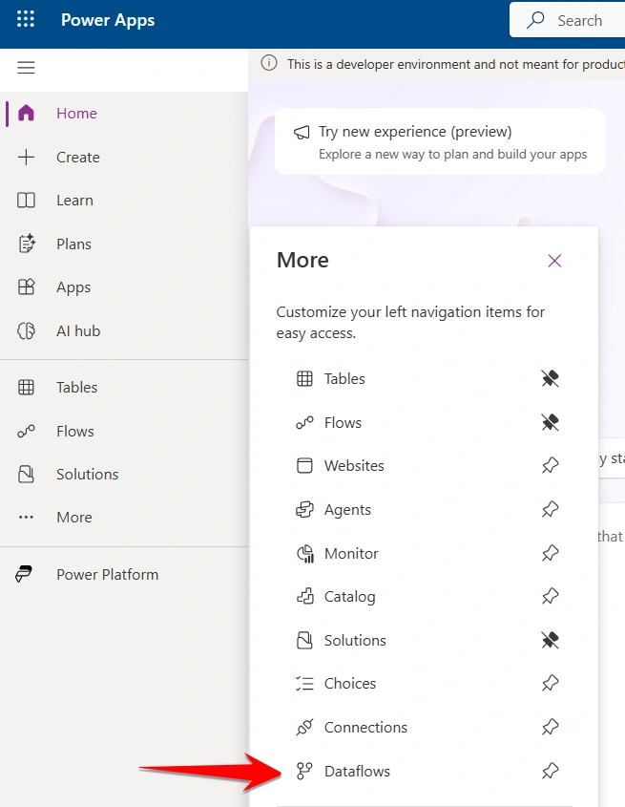Click the Agents icon in More panel
This screenshot has width=625, height=807.
[x=304, y=510]
